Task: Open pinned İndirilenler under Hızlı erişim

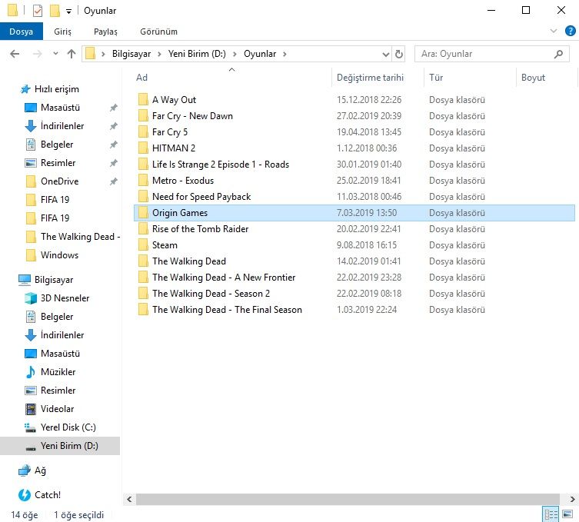Action: click(x=62, y=126)
